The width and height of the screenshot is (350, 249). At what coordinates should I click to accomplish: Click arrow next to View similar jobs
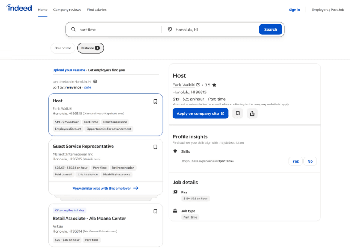[136, 188]
